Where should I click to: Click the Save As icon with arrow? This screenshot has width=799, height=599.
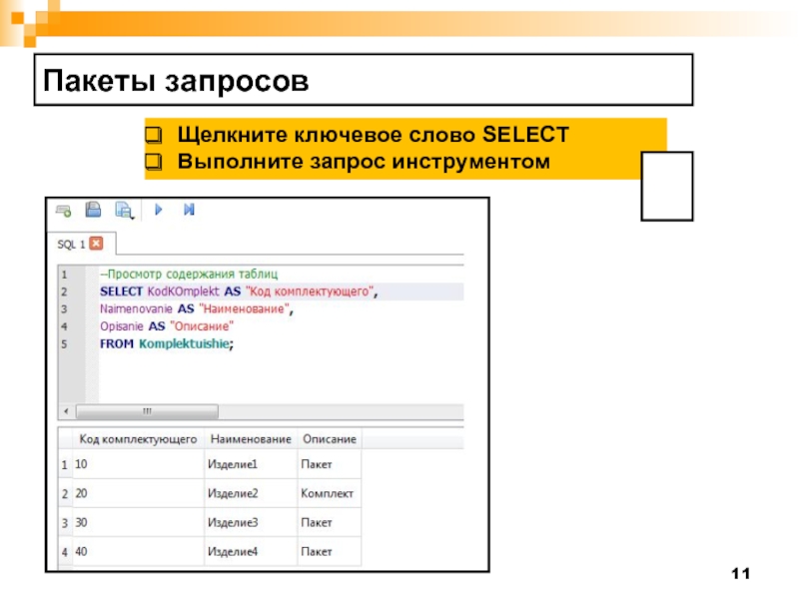coord(124,211)
